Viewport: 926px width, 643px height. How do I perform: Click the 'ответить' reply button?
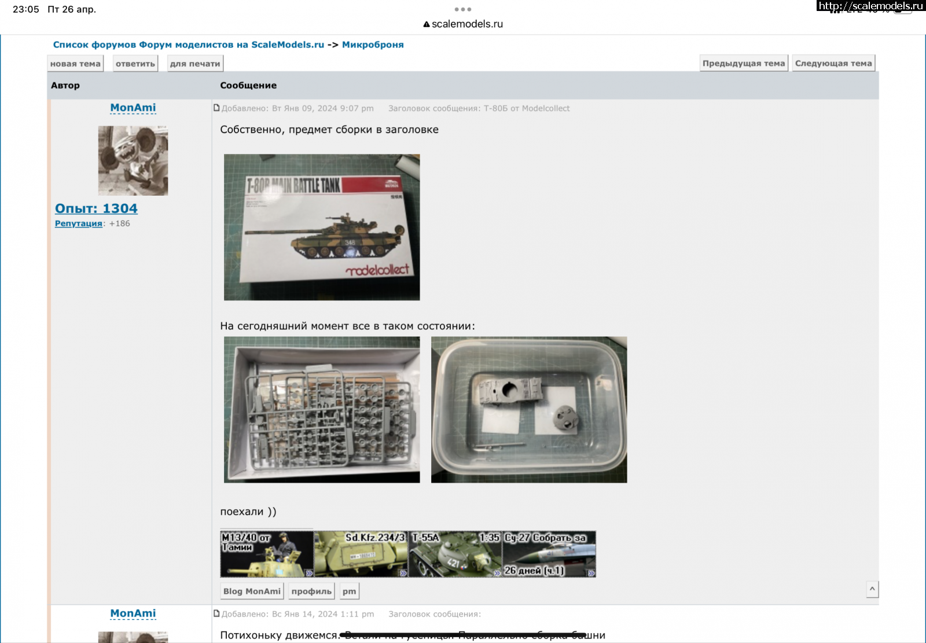point(135,64)
